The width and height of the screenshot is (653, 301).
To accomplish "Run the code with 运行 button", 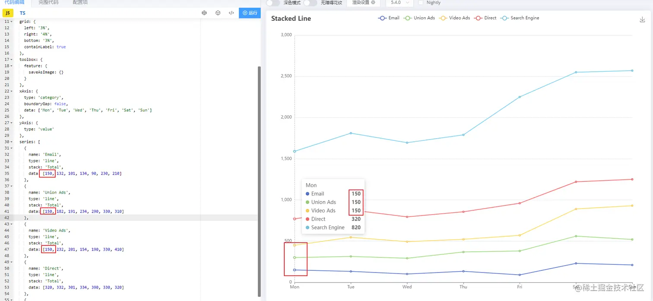I will pos(250,13).
